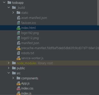
Task: Expand the static folder chevron
Action: (x=13, y=13)
